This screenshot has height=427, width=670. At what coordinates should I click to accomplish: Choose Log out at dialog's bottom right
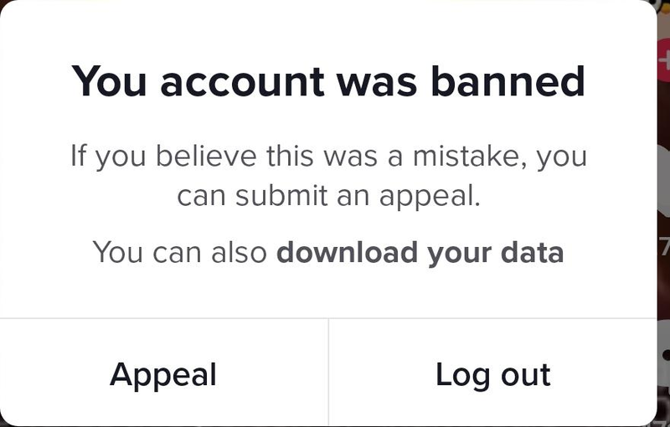[492, 374]
